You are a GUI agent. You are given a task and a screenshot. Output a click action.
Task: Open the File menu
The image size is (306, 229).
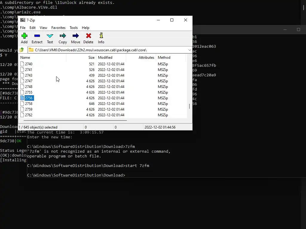pos(23,28)
